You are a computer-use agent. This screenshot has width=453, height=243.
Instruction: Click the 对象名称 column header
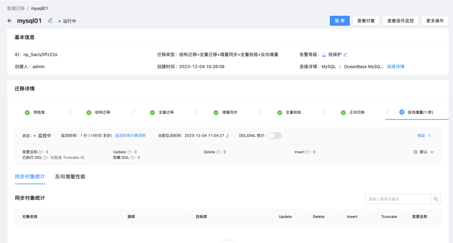pos(30,217)
